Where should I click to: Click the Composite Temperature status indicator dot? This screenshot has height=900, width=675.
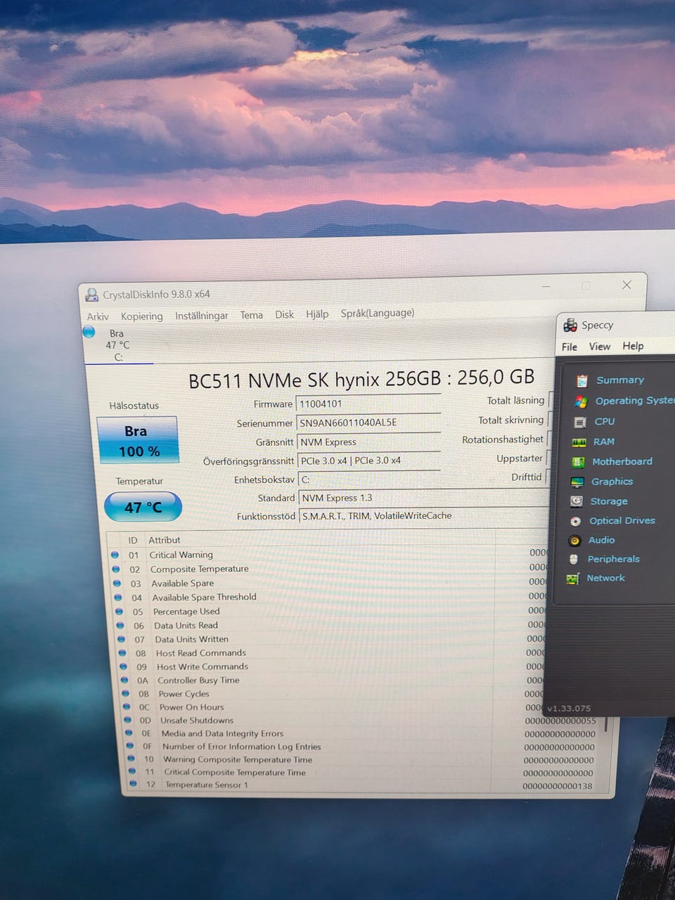pos(115,569)
